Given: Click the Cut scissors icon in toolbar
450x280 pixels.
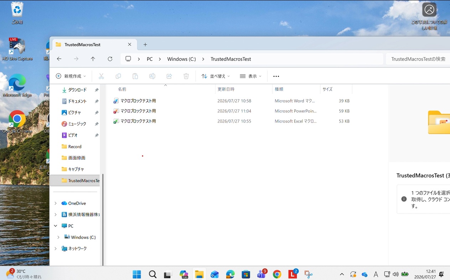Looking at the screenshot, I should [x=101, y=76].
